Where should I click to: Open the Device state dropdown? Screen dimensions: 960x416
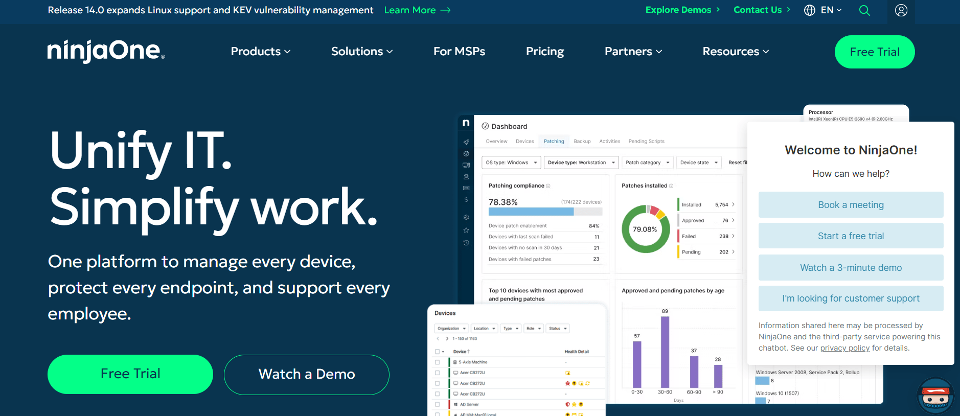[x=699, y=163]
